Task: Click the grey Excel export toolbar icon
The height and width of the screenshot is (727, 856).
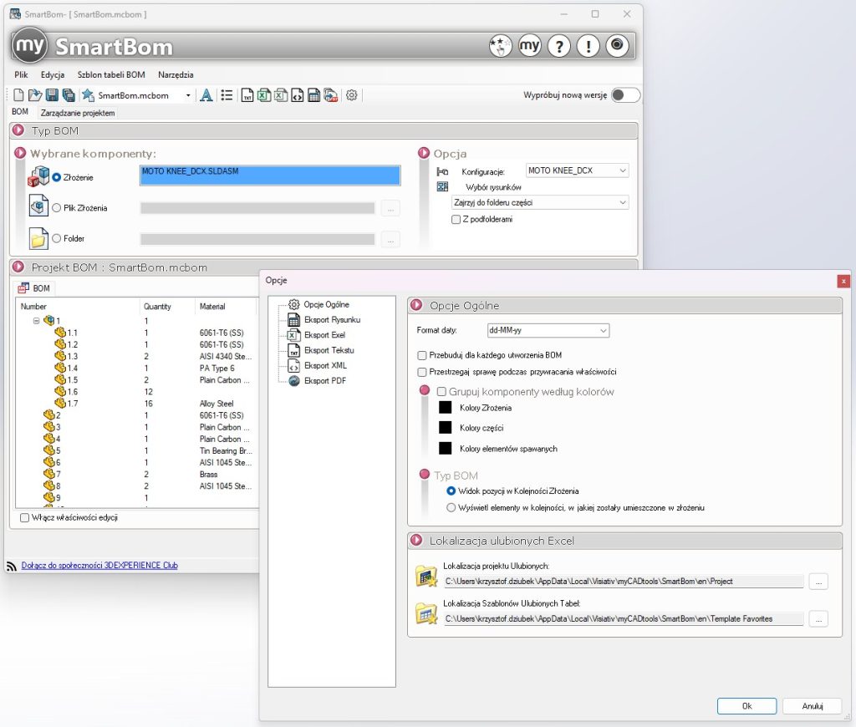Action: pos(281,95)
